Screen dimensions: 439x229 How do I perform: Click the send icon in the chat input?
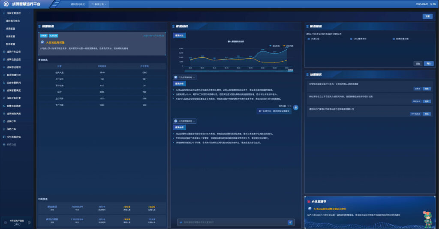290,222
